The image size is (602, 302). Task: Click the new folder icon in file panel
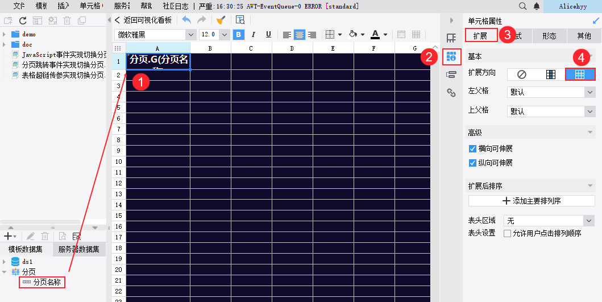pos(8,20)
